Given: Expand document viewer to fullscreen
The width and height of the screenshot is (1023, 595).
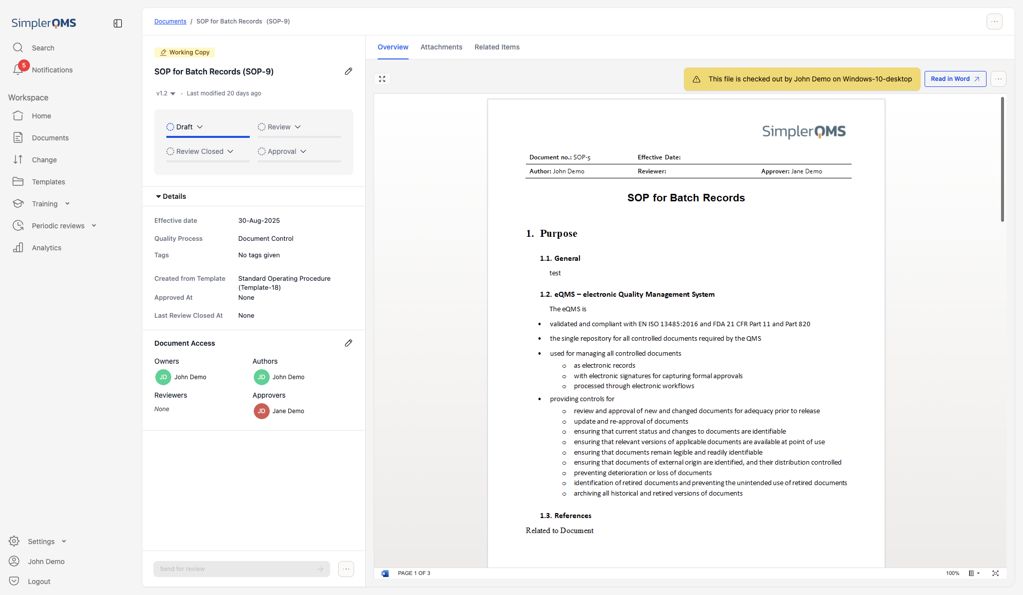Looking at the screenshot, I should (x=382, y=79).
